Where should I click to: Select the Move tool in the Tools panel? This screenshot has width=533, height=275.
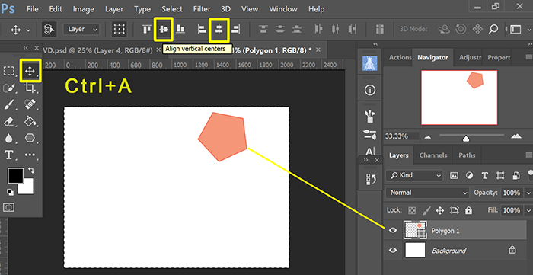pos(30,71)
